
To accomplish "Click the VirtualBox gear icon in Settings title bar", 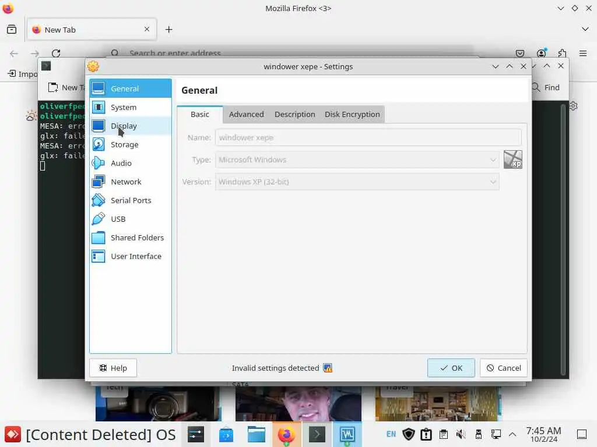I will click(93, 66).
